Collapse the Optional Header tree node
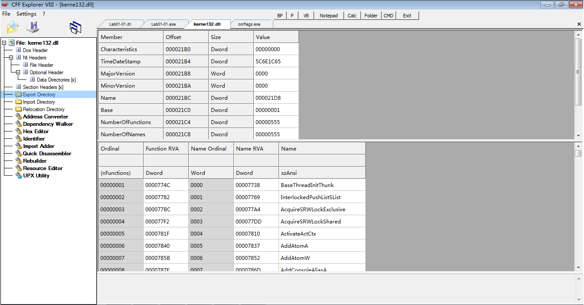Screen dimensions: 584x305 [18, 72]
